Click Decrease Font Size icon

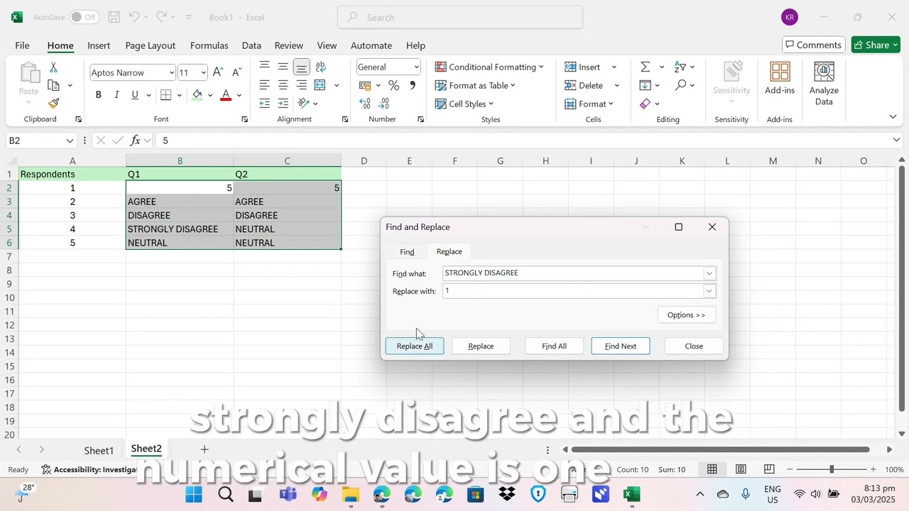(237, 72)
